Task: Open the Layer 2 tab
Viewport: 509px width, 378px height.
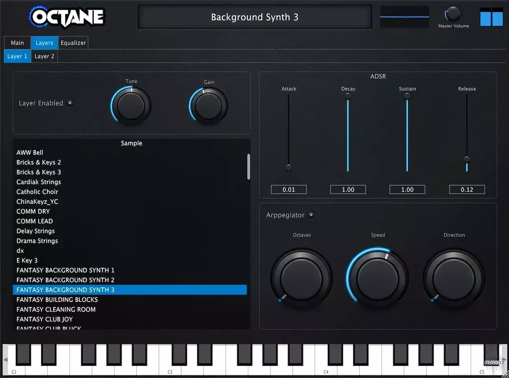Action: 44,56
